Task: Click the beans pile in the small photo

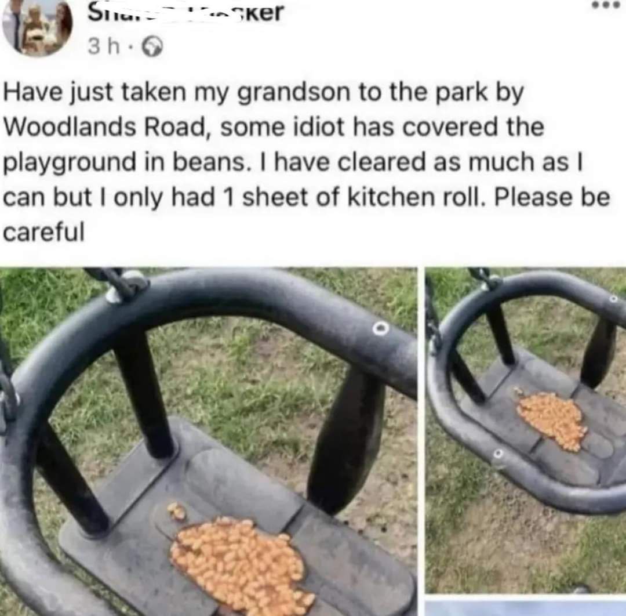Action: 551,420
